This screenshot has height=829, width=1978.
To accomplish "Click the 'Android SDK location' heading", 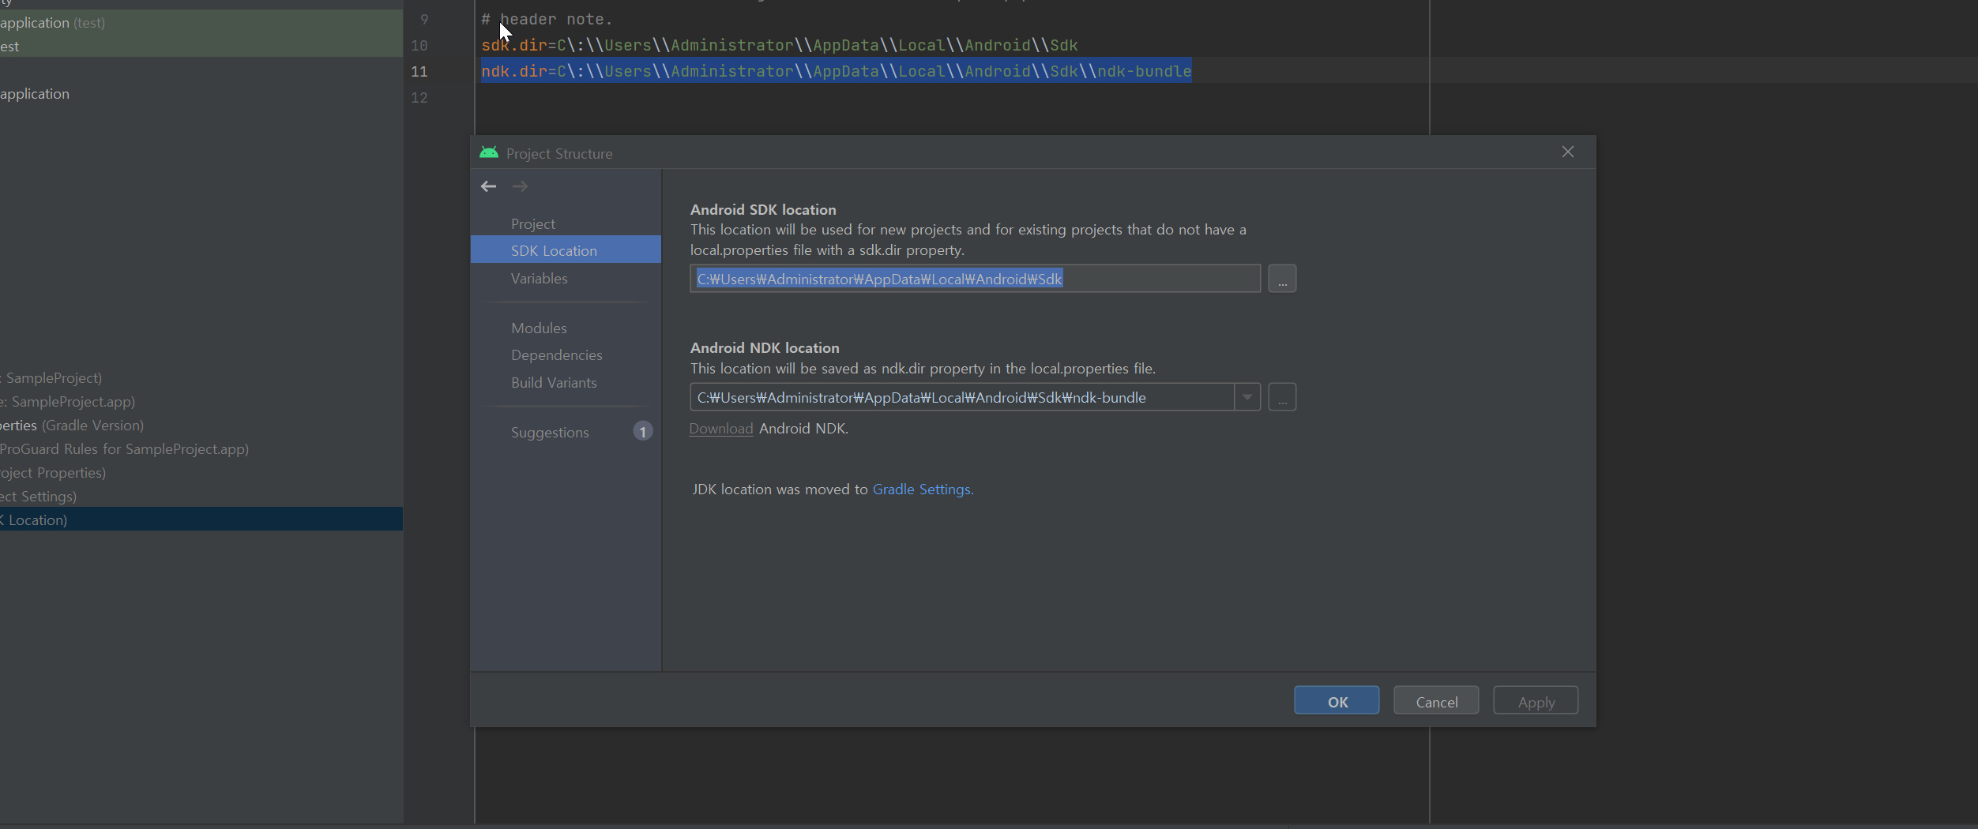I will coord(763,209).
